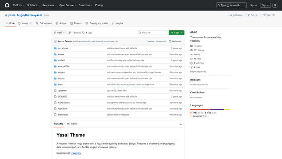Expand the Open Source menu

68,5
